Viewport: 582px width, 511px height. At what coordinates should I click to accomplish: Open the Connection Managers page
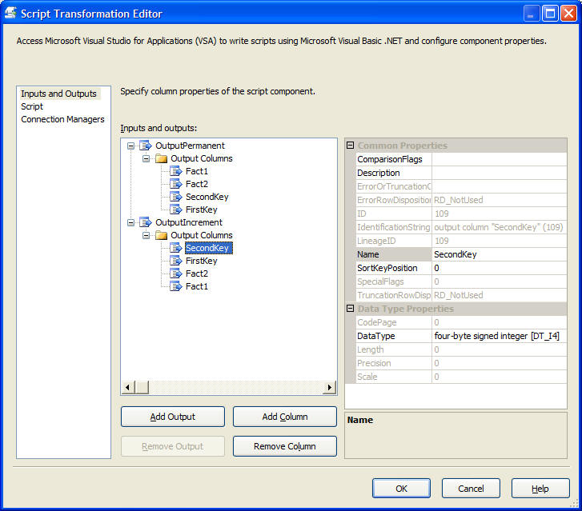pyautogui.click(x=62, y=119)
